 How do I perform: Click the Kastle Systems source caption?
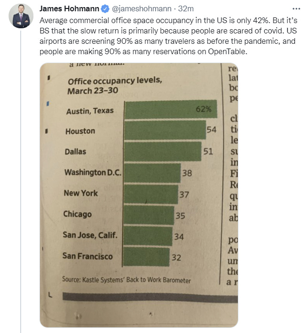[126, 280]
